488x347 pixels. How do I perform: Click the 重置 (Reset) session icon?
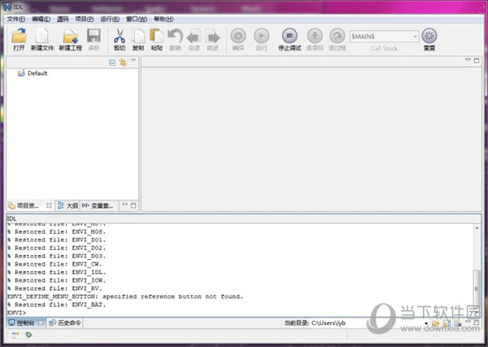(x=429, y=36)
